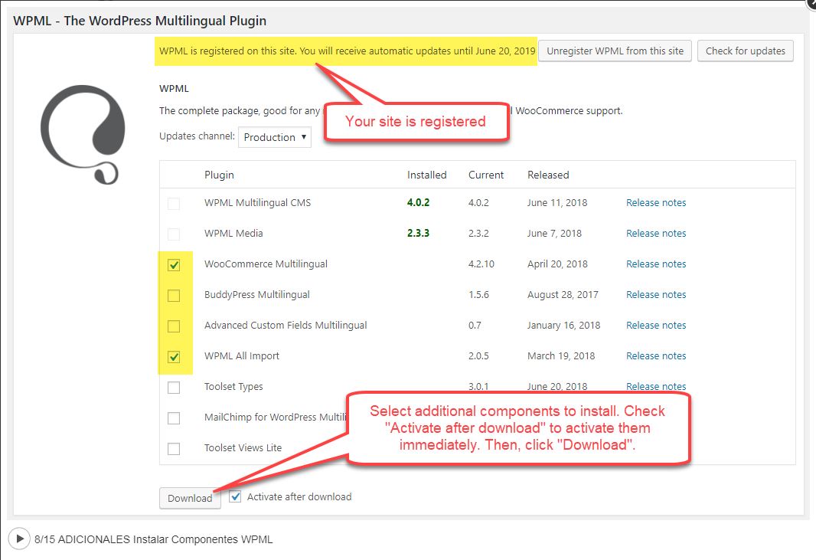816x560 pixels.
Task: Enable Advanced Custom Fields Multilingual checkbox
Action: (x=174, y=326)
